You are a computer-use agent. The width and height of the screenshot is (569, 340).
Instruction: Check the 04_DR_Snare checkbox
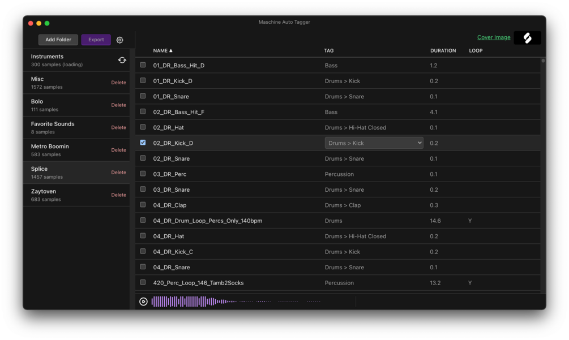(x=143, y=267)
